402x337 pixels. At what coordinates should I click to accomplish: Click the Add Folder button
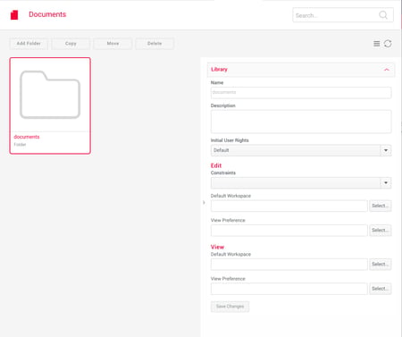coord(29,44)
